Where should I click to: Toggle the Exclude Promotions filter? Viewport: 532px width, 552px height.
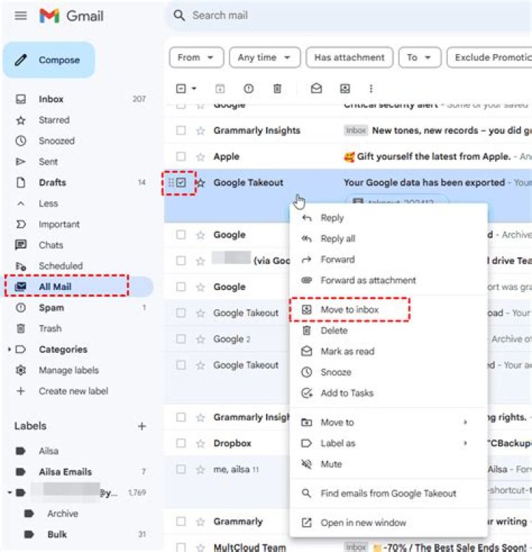pyautogui.click(x=489, y=58)
